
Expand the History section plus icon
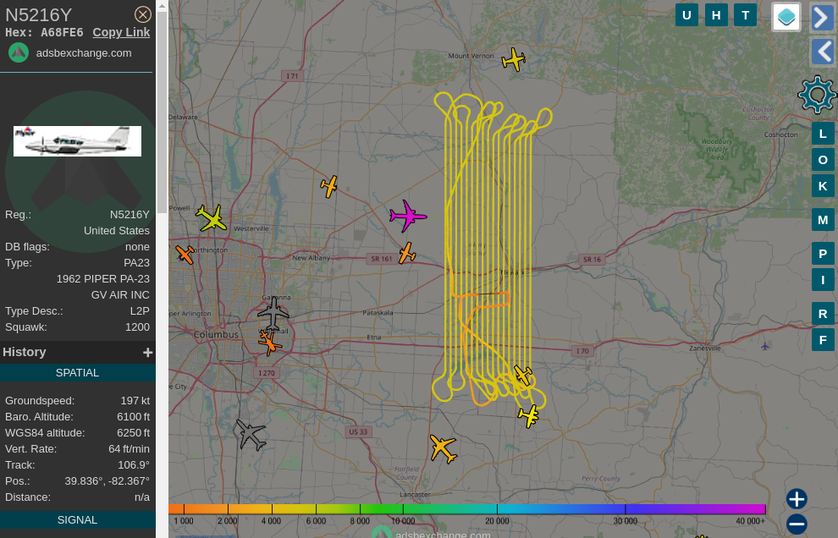pyautogui.click(x=147, y=352)
